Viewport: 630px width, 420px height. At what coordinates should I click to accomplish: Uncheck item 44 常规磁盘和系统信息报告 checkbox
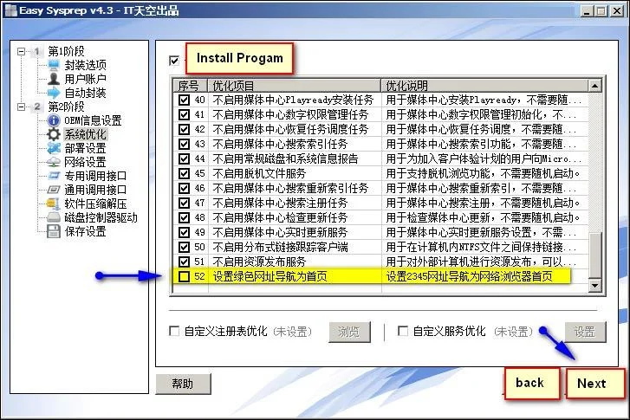(x=184, y=158)
